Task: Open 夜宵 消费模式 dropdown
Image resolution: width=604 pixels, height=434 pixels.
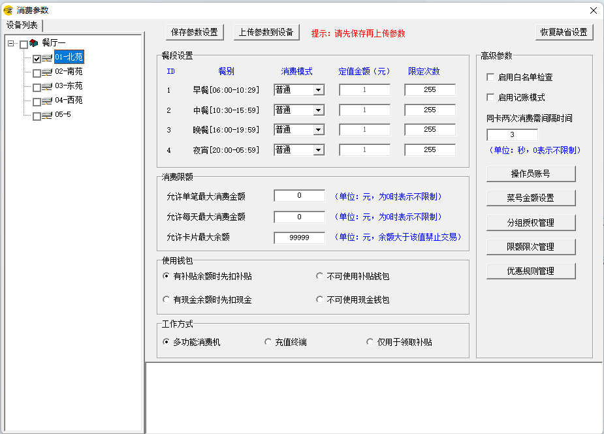Action: 318,150
